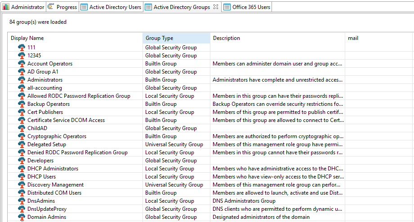Viewport: 414px width, 222px height.
Task: Switch to the Progress tab
Action: [x=66, y=7]
